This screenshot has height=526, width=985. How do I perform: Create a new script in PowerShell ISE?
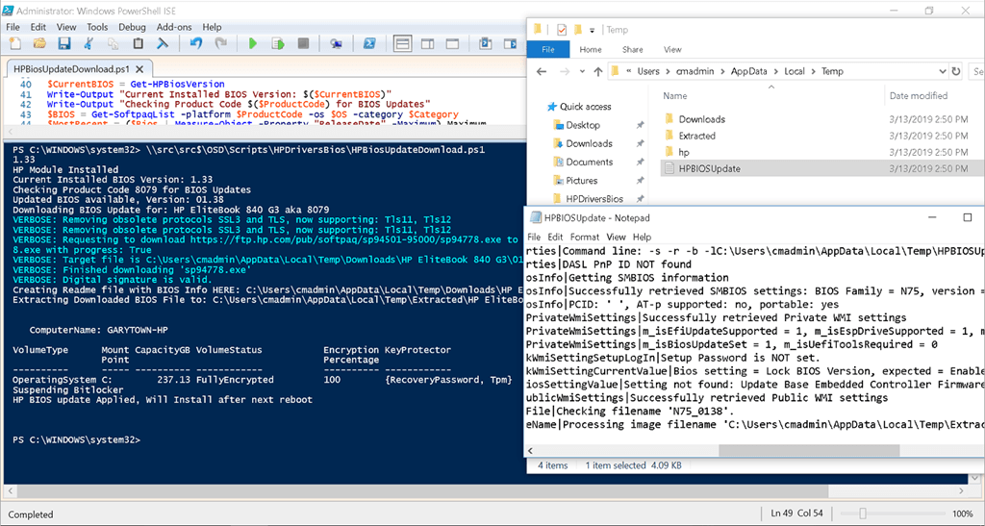(14, 43)
